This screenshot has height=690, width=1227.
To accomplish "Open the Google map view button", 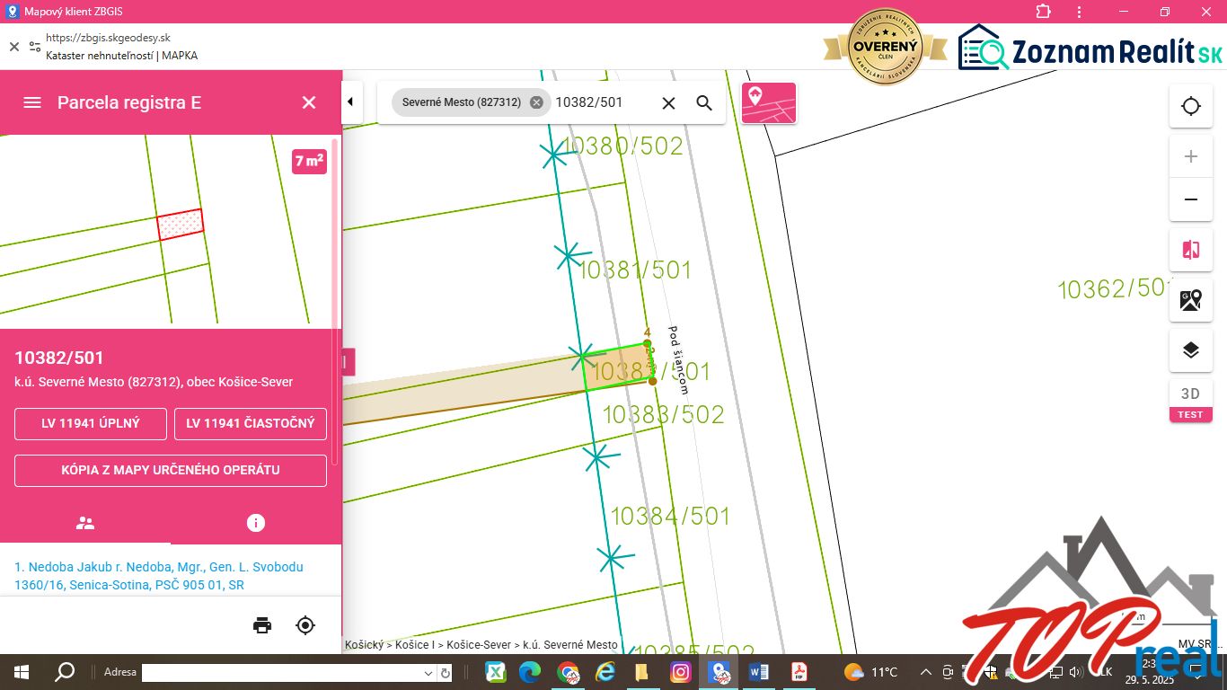I will pos(1191,300).
